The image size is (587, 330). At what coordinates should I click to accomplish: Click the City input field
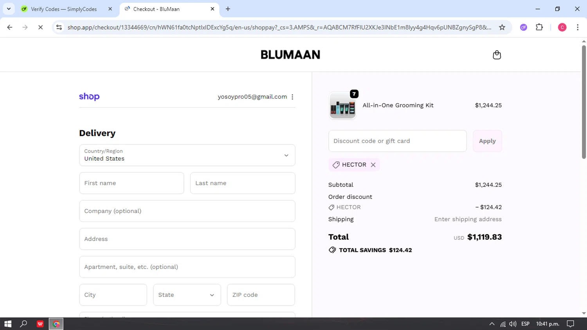point(113,295)
